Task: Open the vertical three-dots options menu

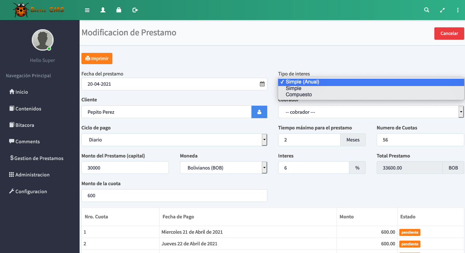Action: (x=458, y=10)
